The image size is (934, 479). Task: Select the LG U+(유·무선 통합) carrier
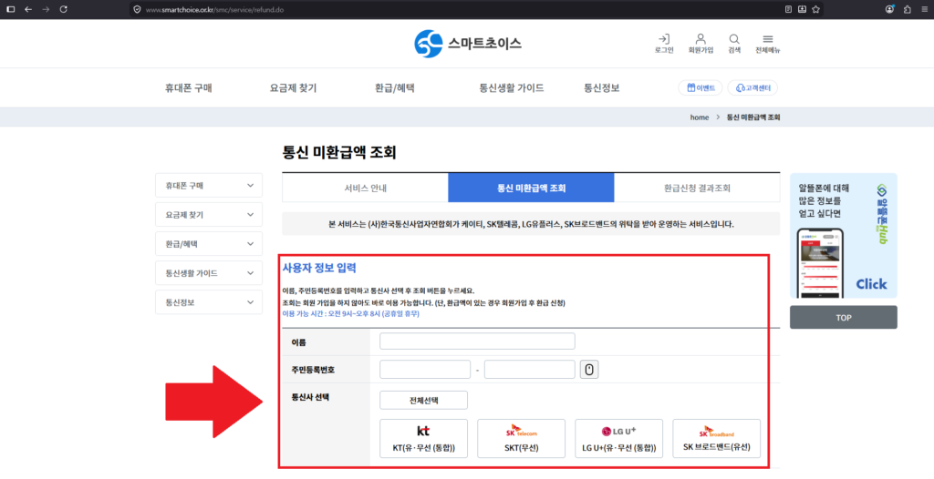click(x=619, y=439)
